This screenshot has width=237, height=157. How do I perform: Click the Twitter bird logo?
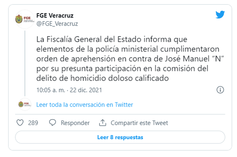[x=220, y=15]
